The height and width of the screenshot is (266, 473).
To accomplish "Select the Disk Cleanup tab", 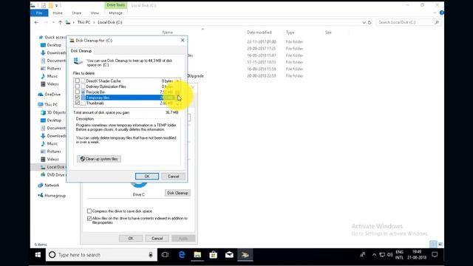I will click(x=81, y=51).
